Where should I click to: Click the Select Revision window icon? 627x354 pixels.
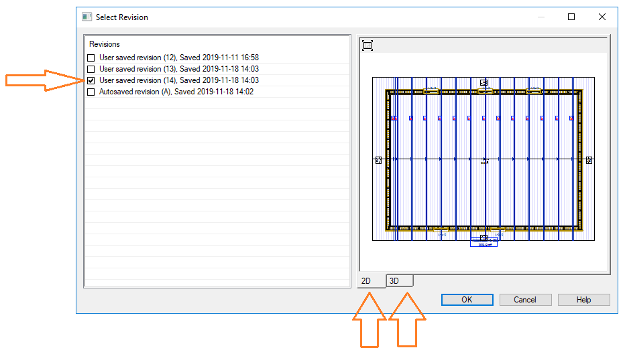(87, 17)
